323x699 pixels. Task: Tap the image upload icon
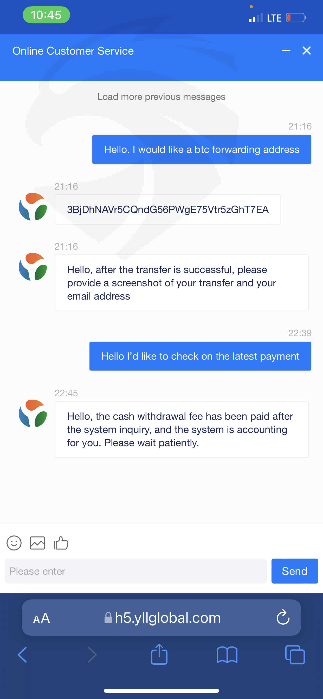pos(37,543)
